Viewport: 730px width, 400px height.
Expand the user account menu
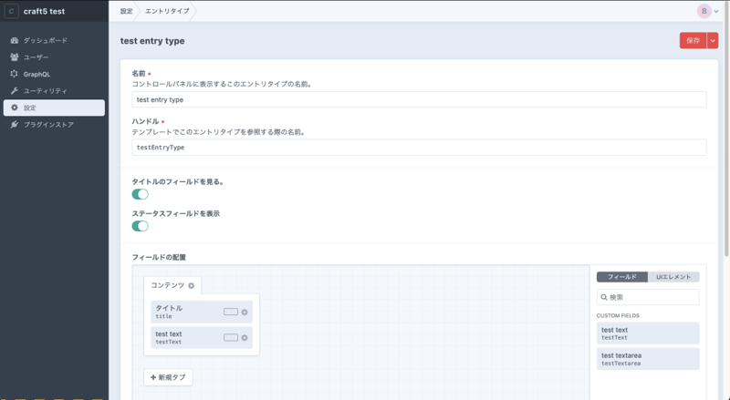click(x=709, y=11)
